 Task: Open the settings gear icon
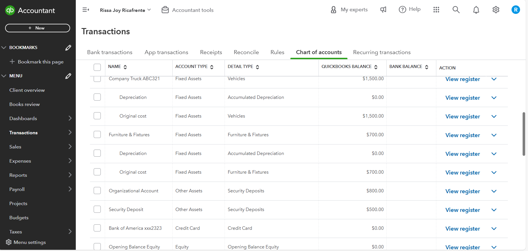496,10
